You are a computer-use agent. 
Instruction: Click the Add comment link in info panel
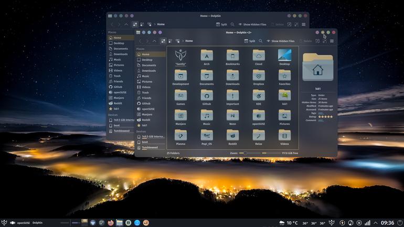point(321,120)
